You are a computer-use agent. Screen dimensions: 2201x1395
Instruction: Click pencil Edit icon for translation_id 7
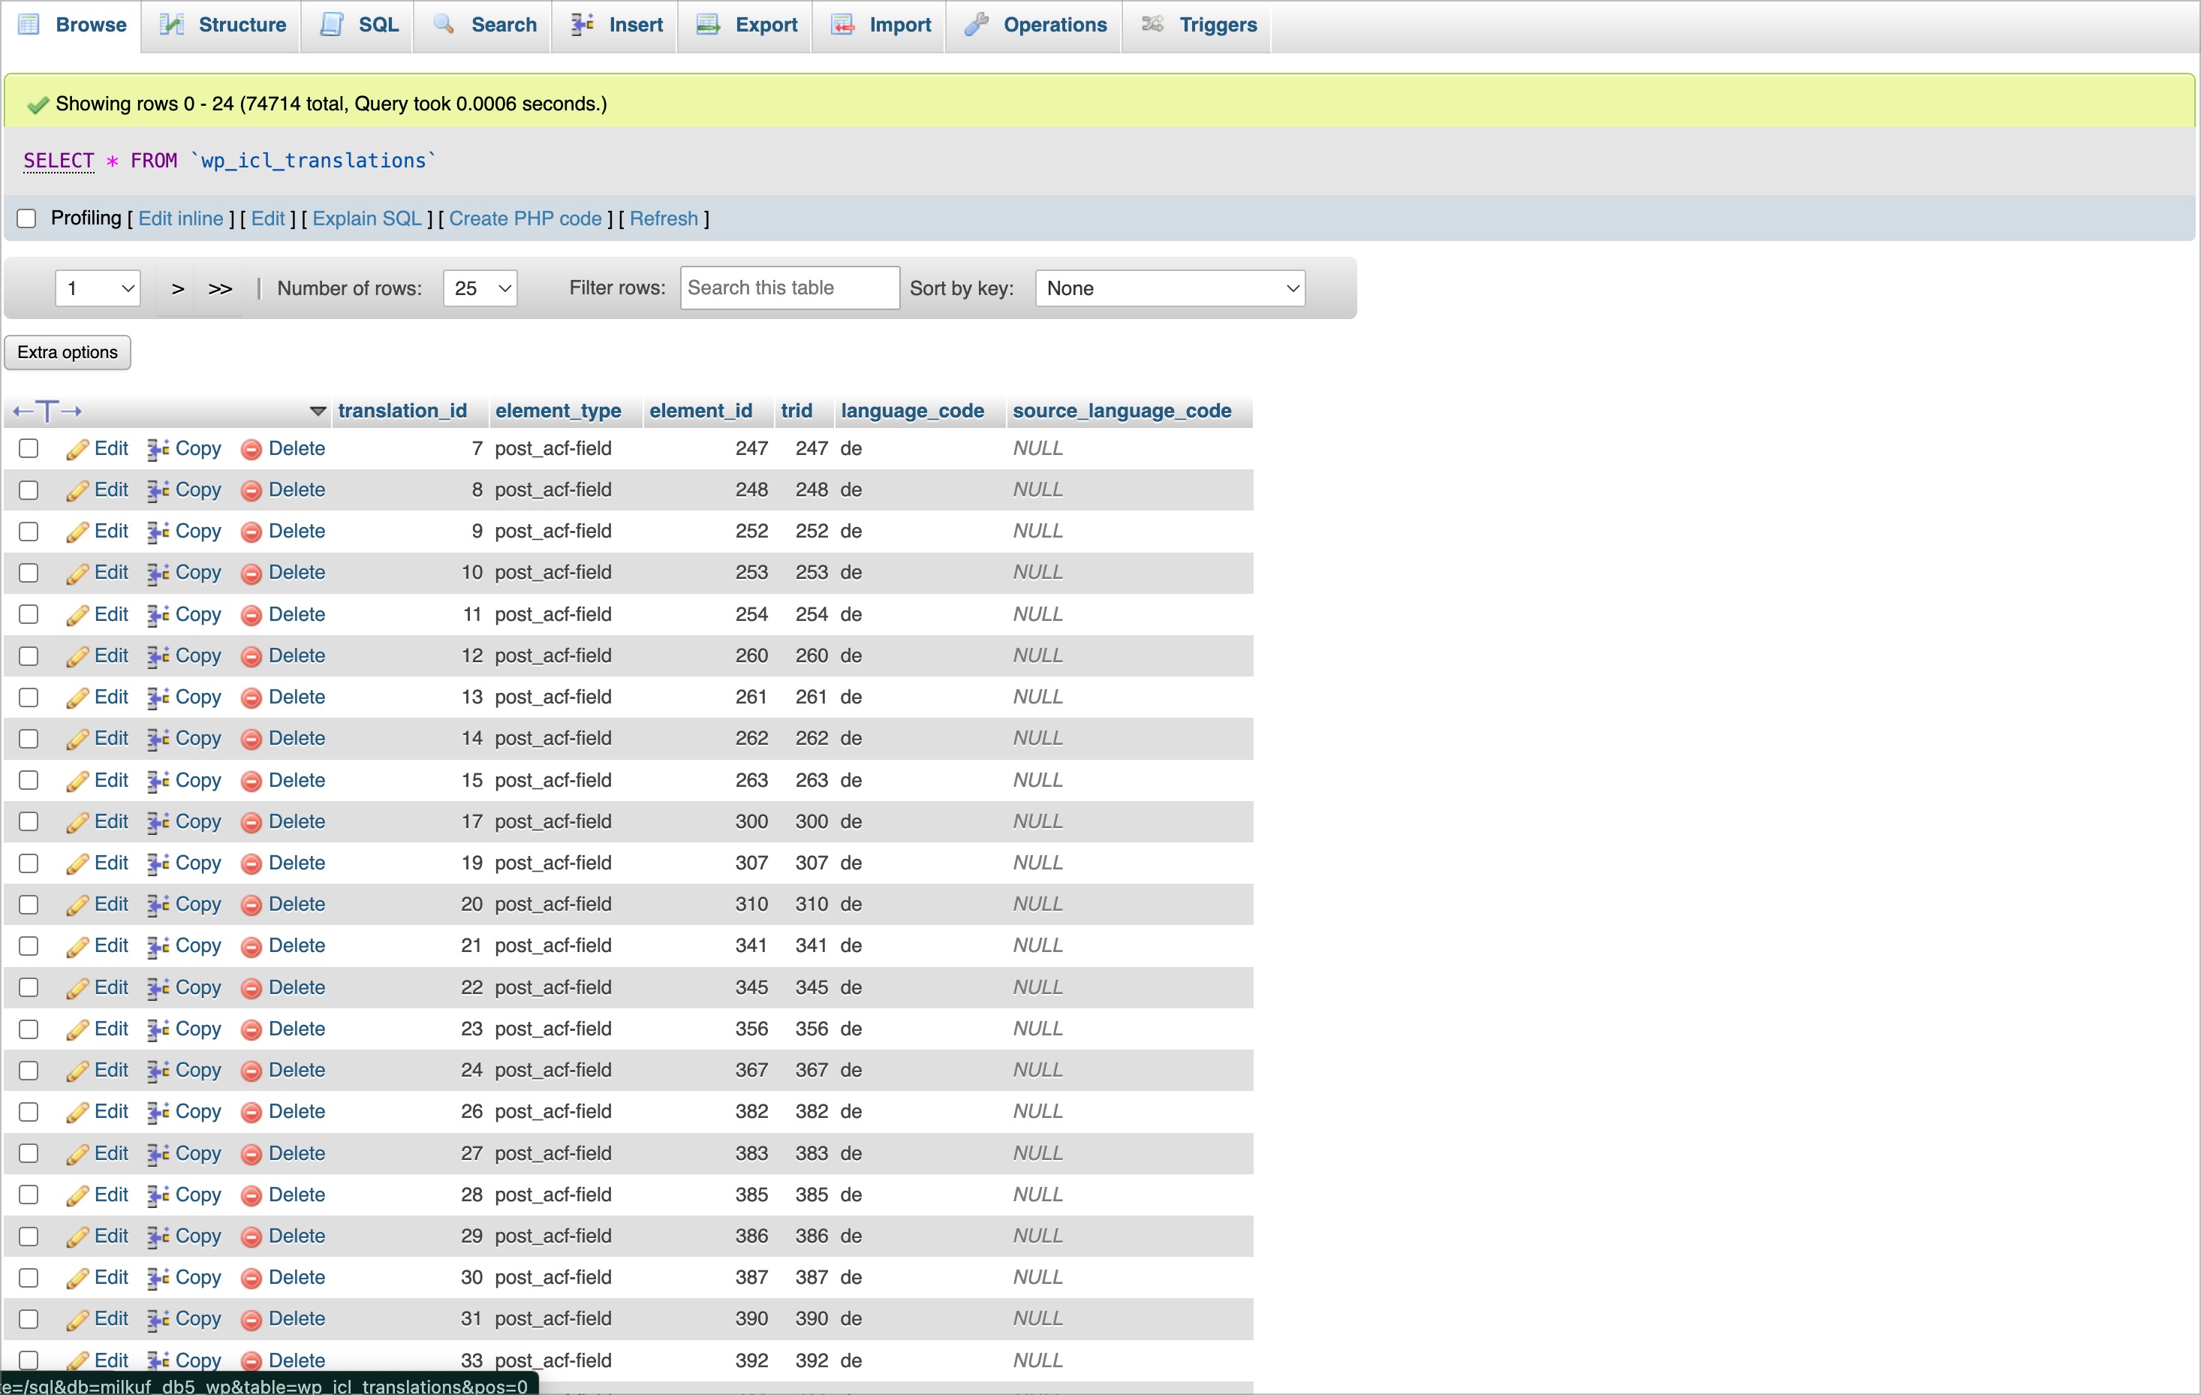click(77, 449)
